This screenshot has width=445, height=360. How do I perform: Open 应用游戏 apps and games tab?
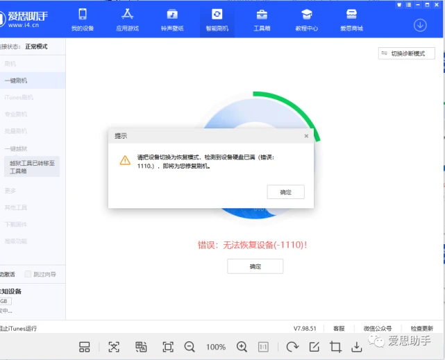click(x=128, y=20)
